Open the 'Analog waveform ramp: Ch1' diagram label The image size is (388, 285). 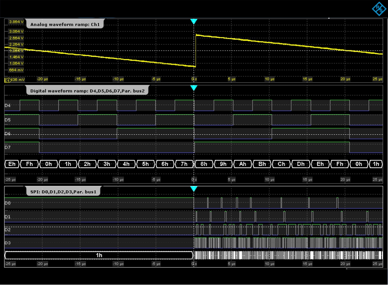tap(65, 24)
